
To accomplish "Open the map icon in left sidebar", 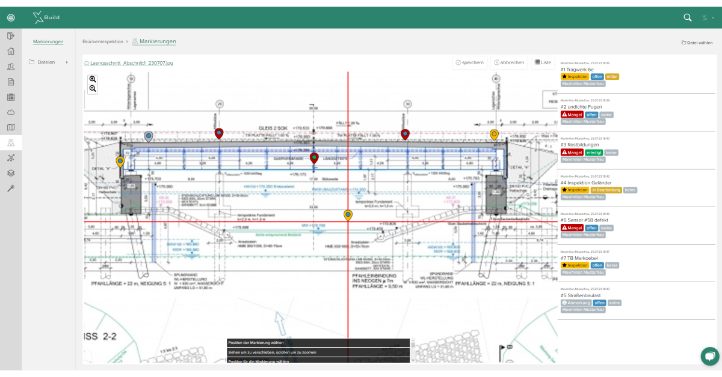I will click(x=11, y=127).
